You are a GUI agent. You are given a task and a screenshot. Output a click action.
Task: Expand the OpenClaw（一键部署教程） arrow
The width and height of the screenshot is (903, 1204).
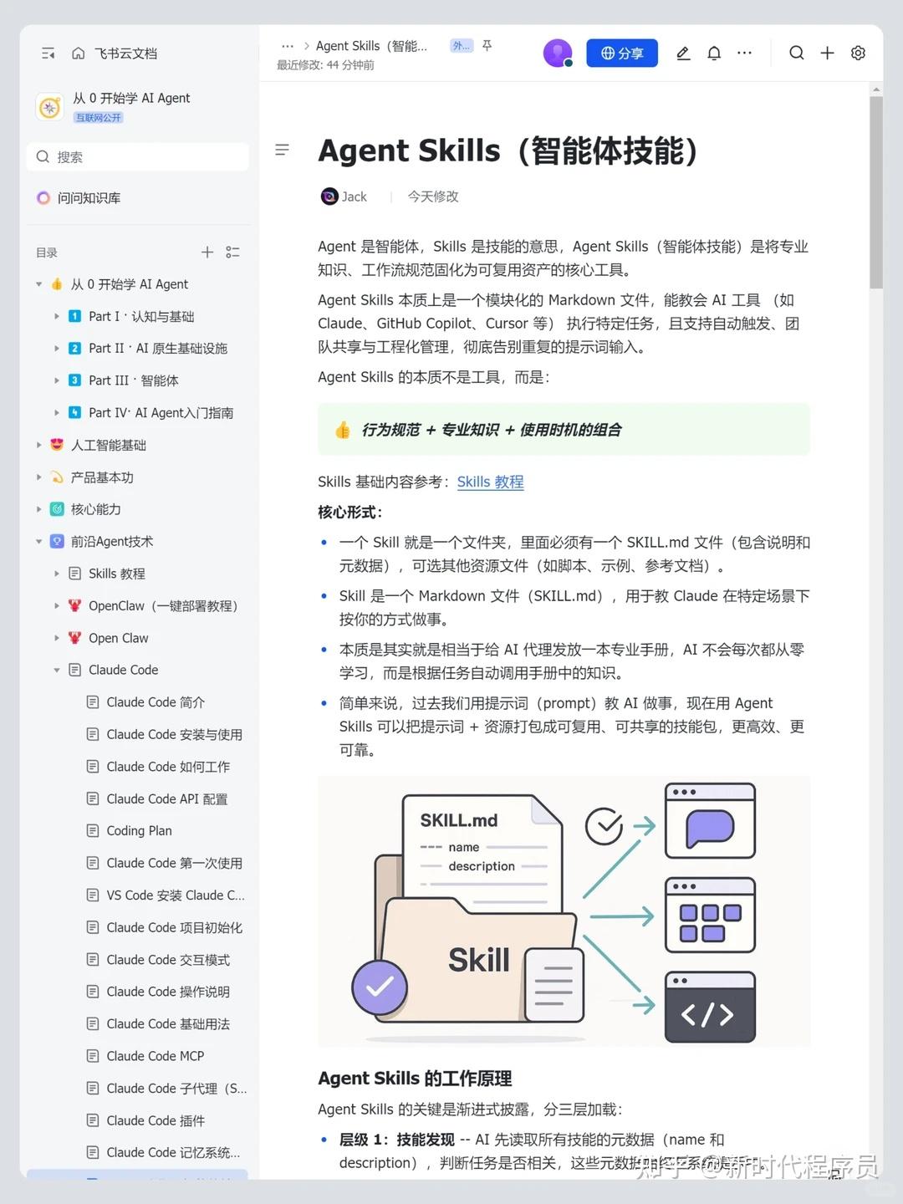pos(57,605)
